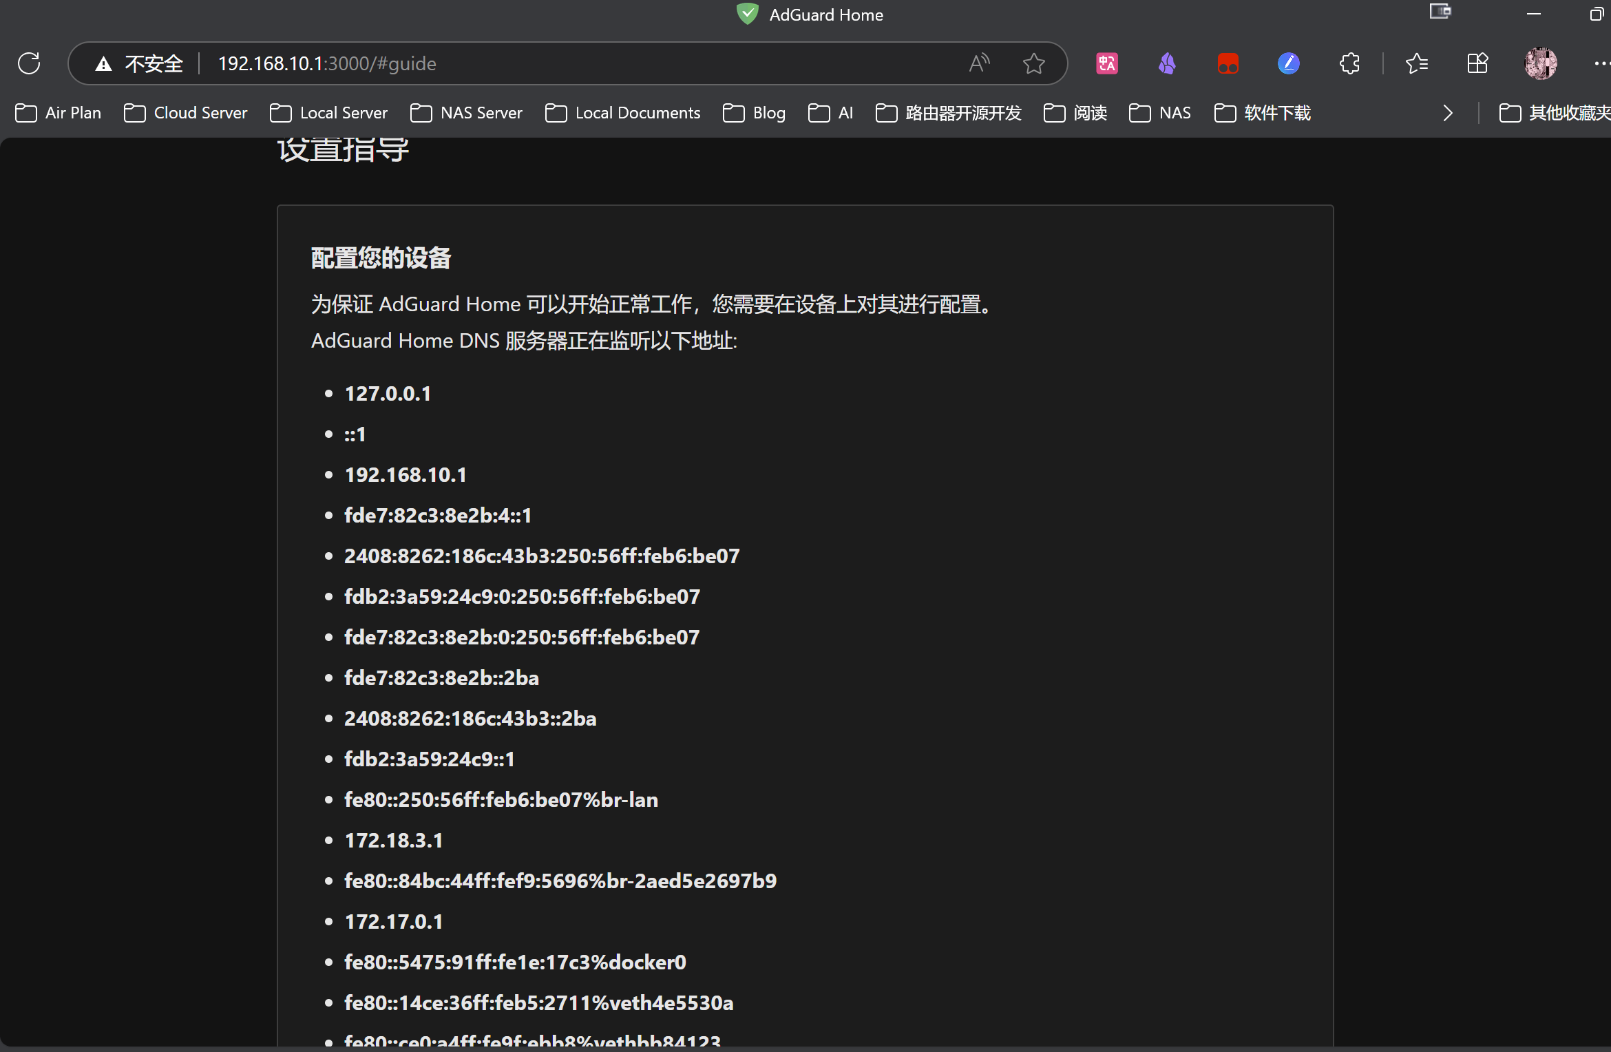1611x1052 pixels.
Task: Open the Blog bookmarks folder
Action: [x=754, y=113]
